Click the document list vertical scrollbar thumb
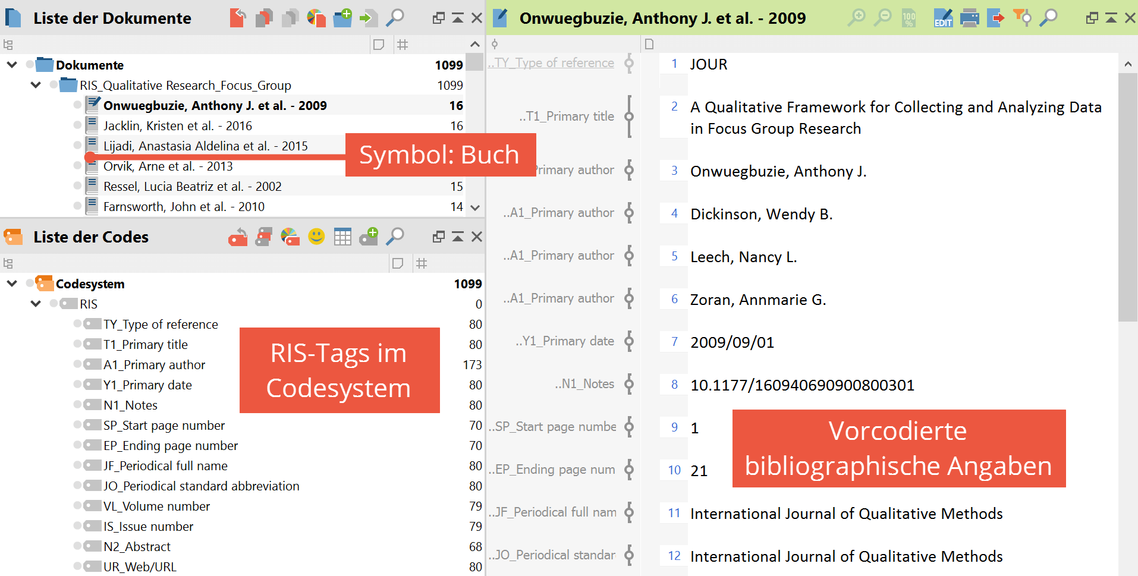This screenshot has width=1138, height=576. [x=474, y=62]
